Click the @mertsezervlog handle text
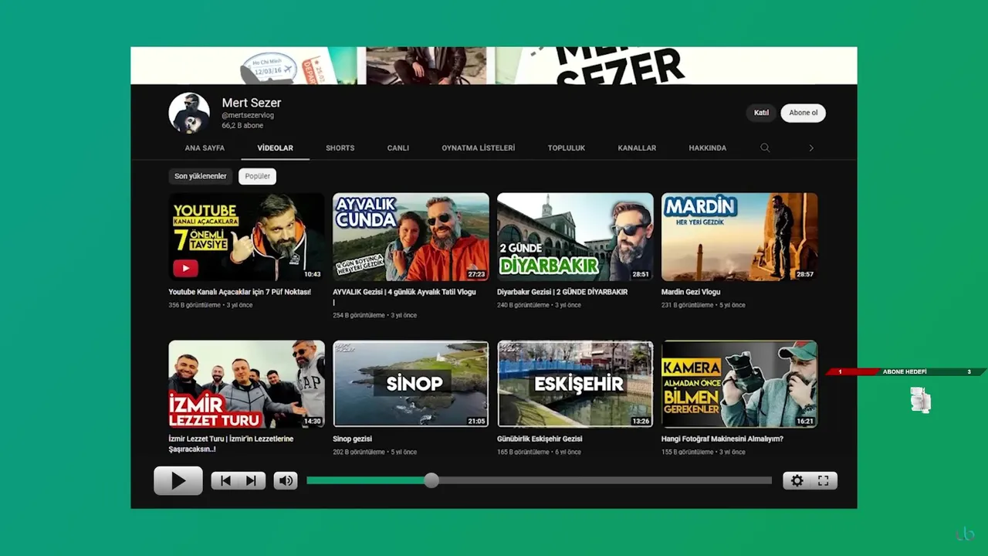988x556 pixels. click(x=248, y=115)
